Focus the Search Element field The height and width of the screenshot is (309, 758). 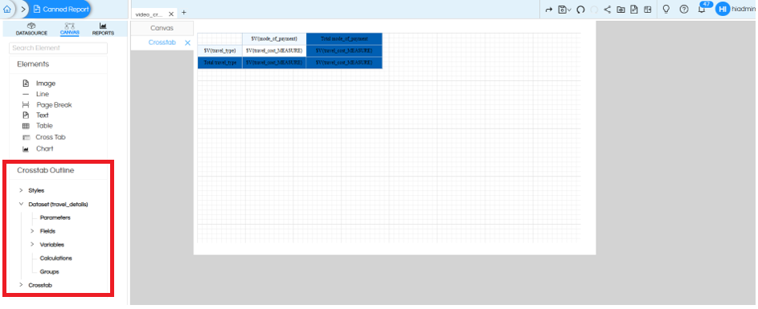coord(58,48)
